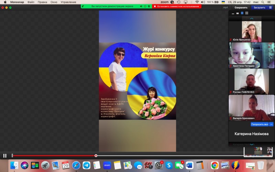Open Calendar showing 29 in the dock
The image size is (275, 172).
(x=66, y=165)
